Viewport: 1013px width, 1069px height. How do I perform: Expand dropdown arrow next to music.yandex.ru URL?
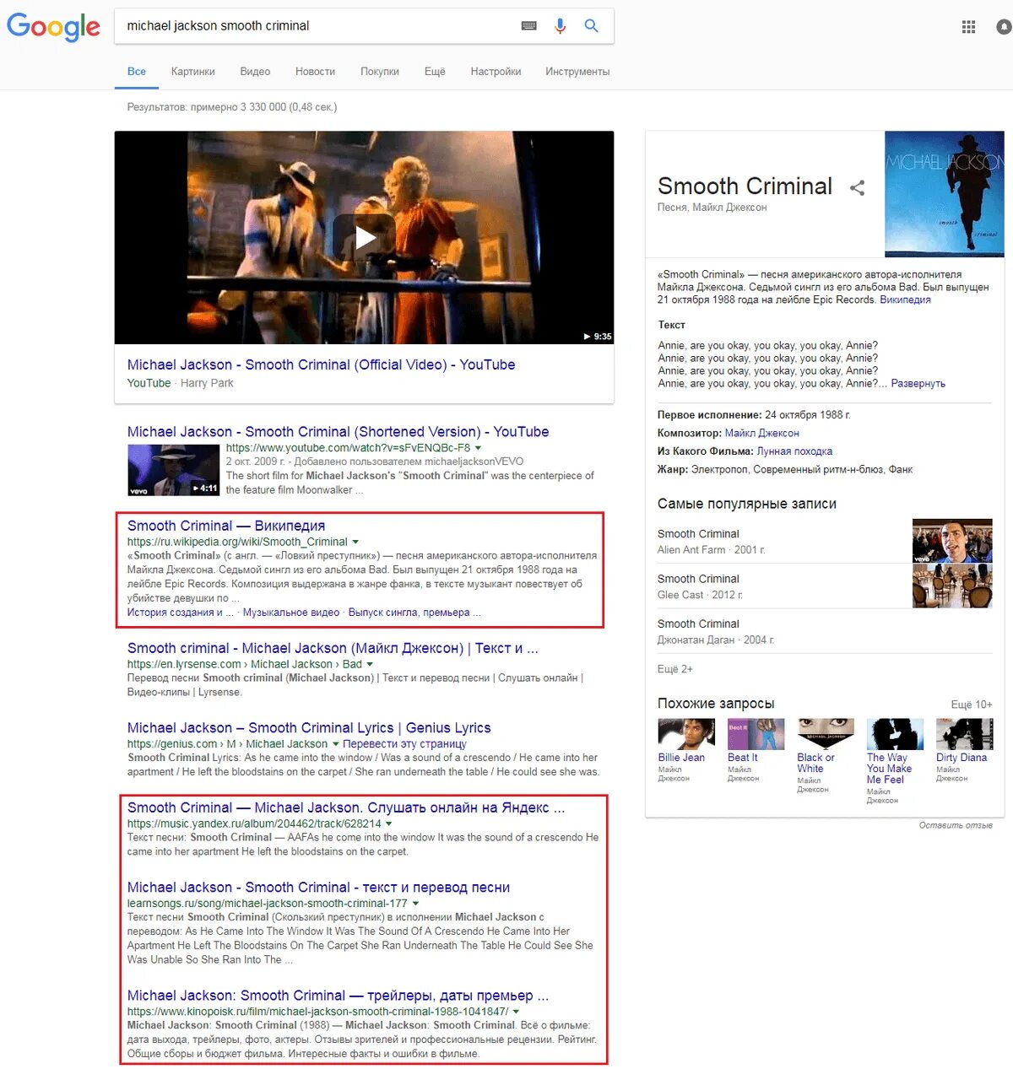389,824
